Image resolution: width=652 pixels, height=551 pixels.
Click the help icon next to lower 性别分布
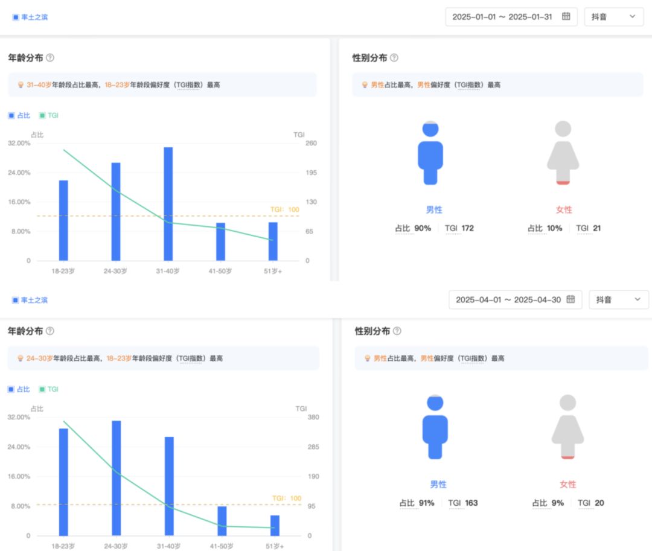[x=397, y=331]
